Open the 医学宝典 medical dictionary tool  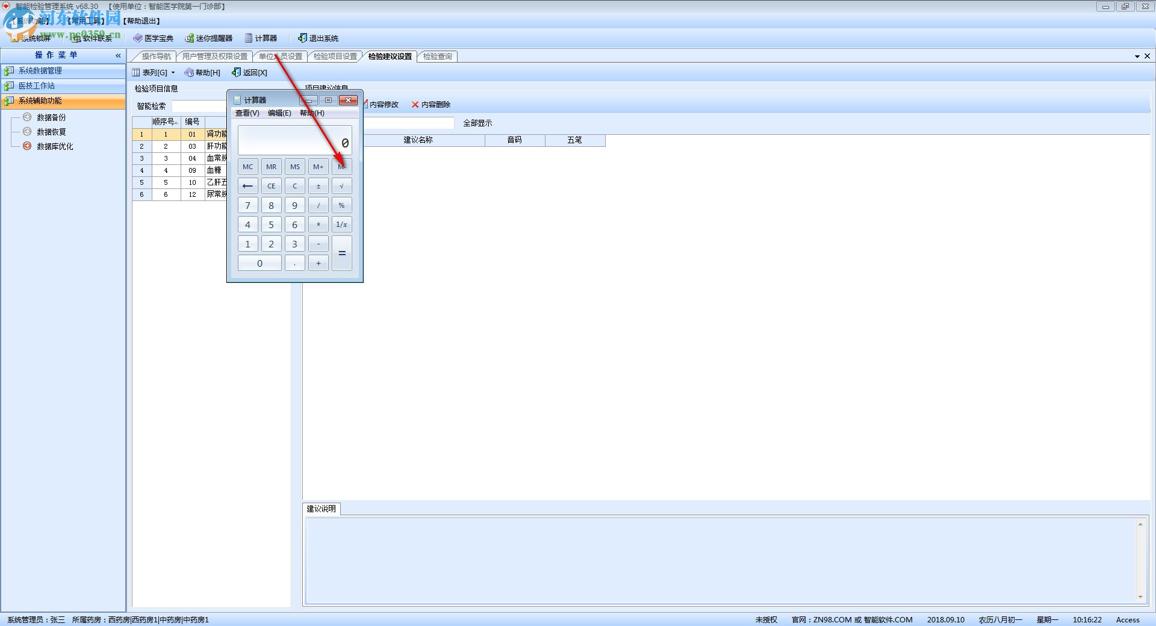[x=153, y=38]
